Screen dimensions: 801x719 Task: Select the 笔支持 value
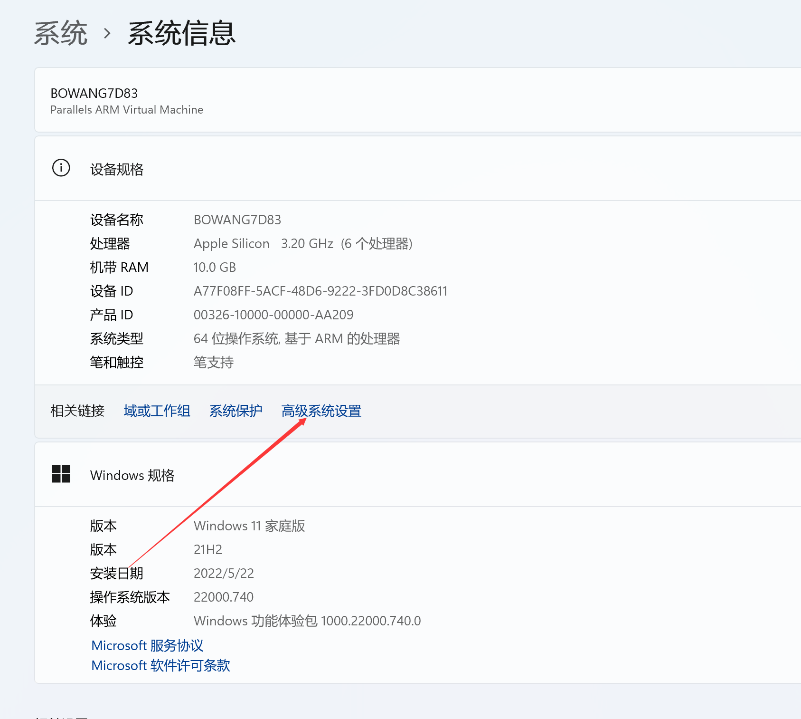tap(214, 362)
